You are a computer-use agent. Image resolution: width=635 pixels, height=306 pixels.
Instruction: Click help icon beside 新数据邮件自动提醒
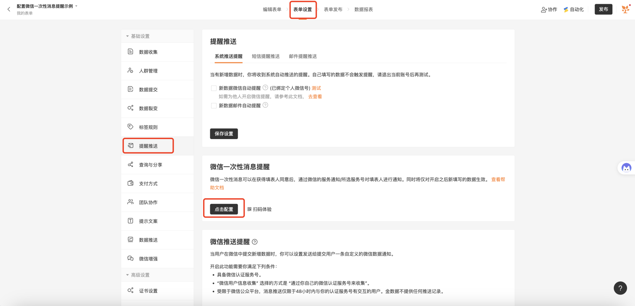coord(265,105)
